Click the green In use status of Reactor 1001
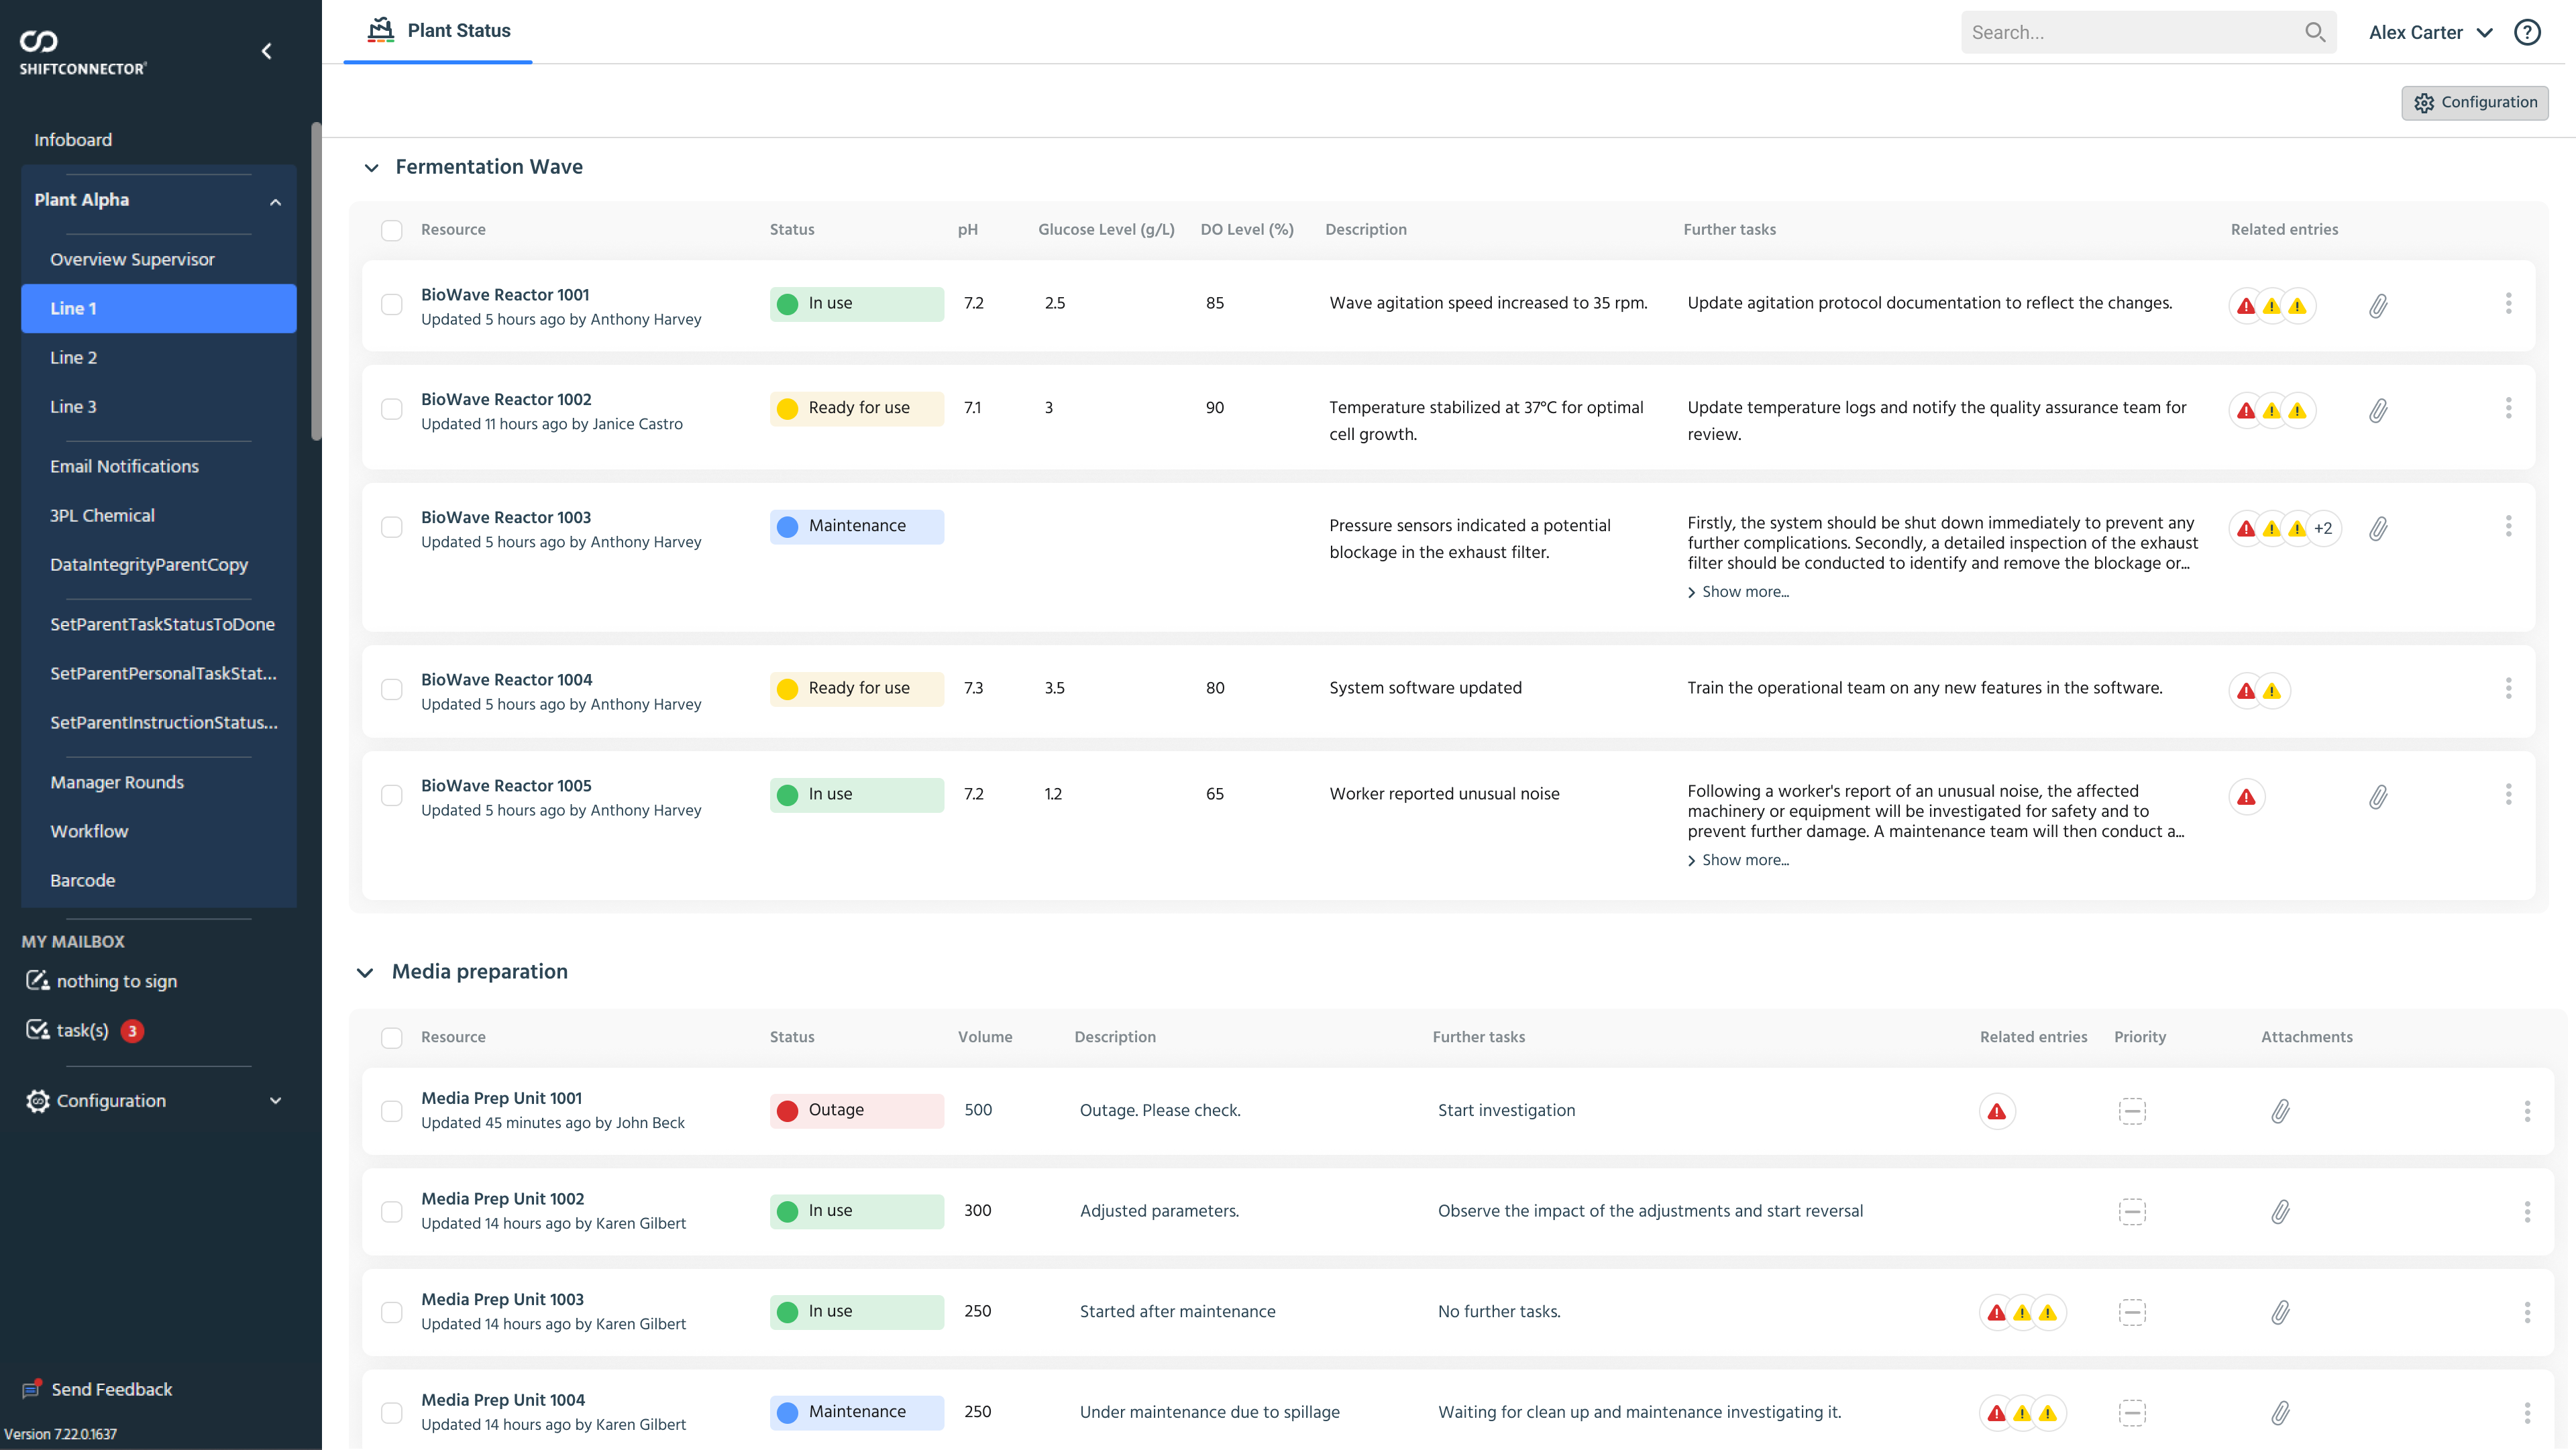Image resolution: width=2576 pixels, height=1450 pixels. [x=856, y=304]
